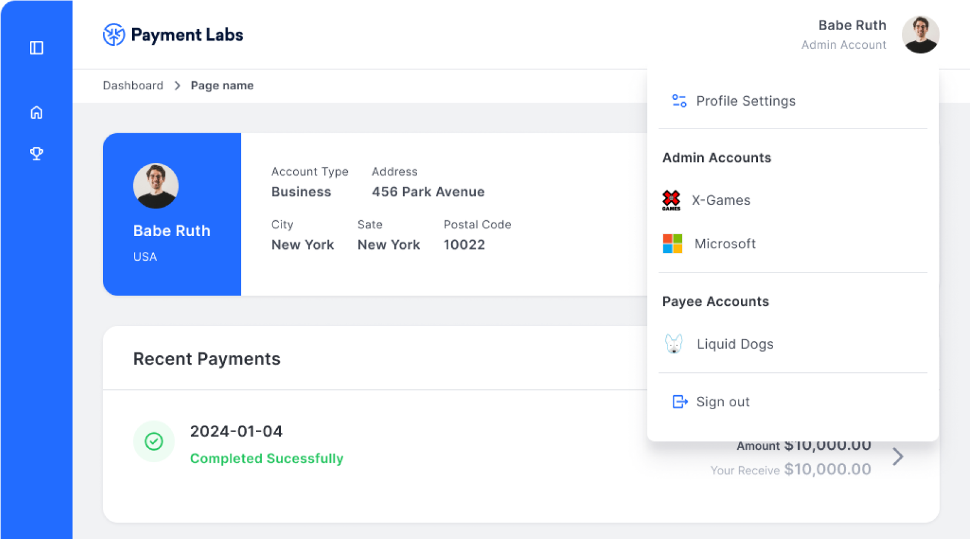Click the sidebar collapse icon at the top
The image size is (970, 539).
point(36,49)
